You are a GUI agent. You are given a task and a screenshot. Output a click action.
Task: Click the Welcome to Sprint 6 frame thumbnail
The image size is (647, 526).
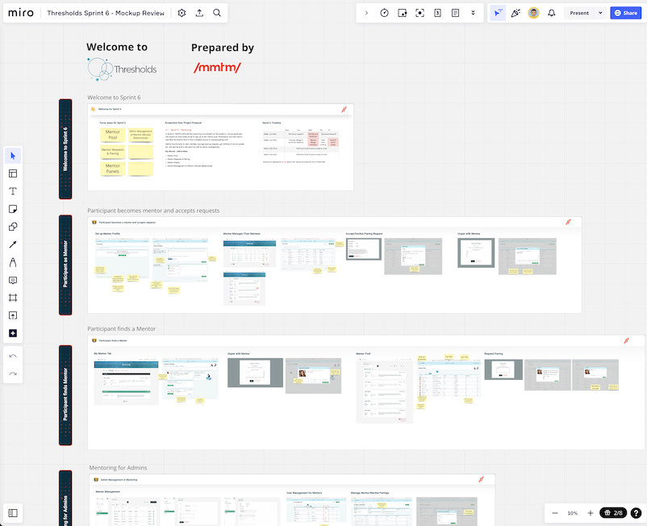coord(220,147)
